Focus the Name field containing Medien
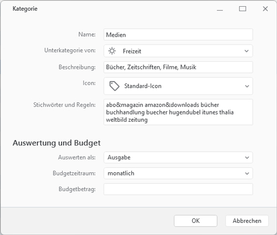 pos(178,34)
